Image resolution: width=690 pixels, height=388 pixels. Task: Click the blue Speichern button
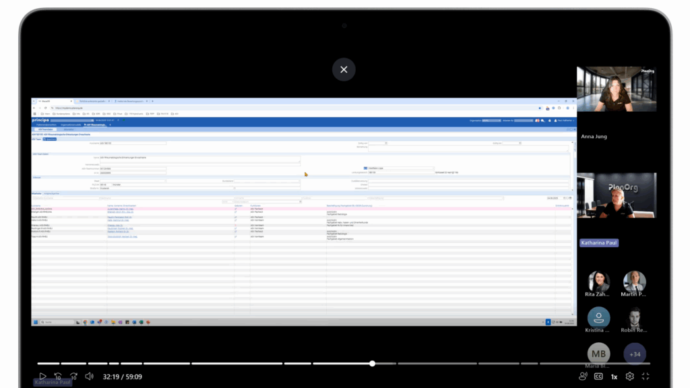[x=50, y=139]
